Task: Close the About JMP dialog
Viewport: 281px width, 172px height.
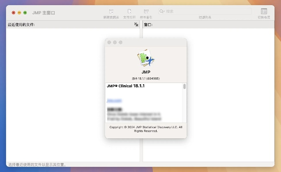Action: coord(109,42)
